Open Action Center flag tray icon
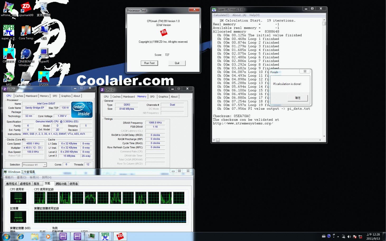 click(x=355, y=237)
